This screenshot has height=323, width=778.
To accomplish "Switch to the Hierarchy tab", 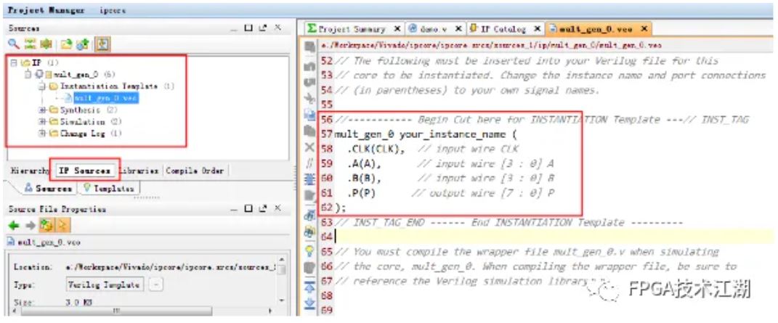I will click(x=30, y=171).
